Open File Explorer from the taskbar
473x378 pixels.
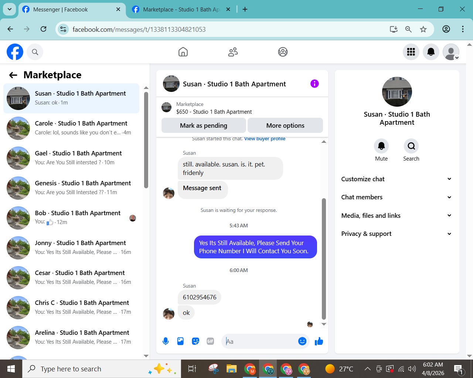tap(231, 369)
